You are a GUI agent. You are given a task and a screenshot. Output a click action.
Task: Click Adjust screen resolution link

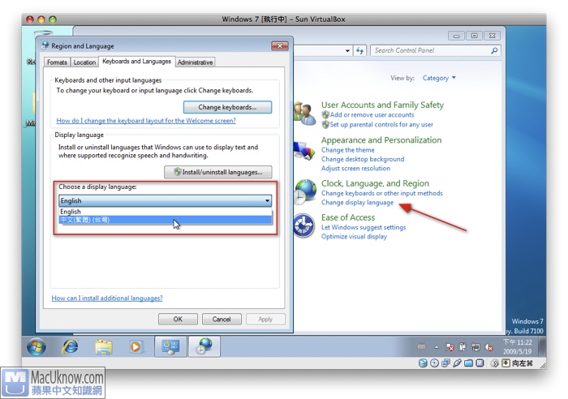coord(355,169)
